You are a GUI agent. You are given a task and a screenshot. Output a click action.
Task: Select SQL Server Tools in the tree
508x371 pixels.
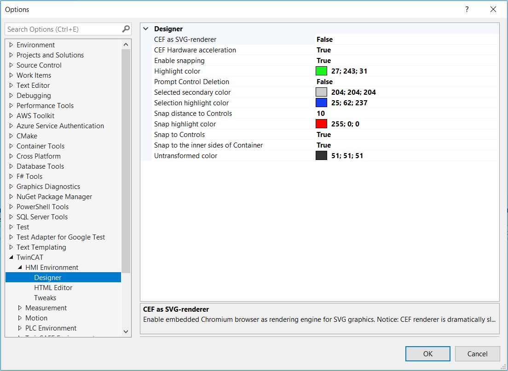point(42,217)
